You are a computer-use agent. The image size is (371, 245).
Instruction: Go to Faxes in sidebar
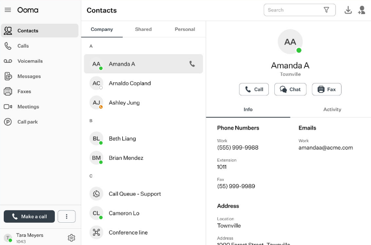(24, 92)
